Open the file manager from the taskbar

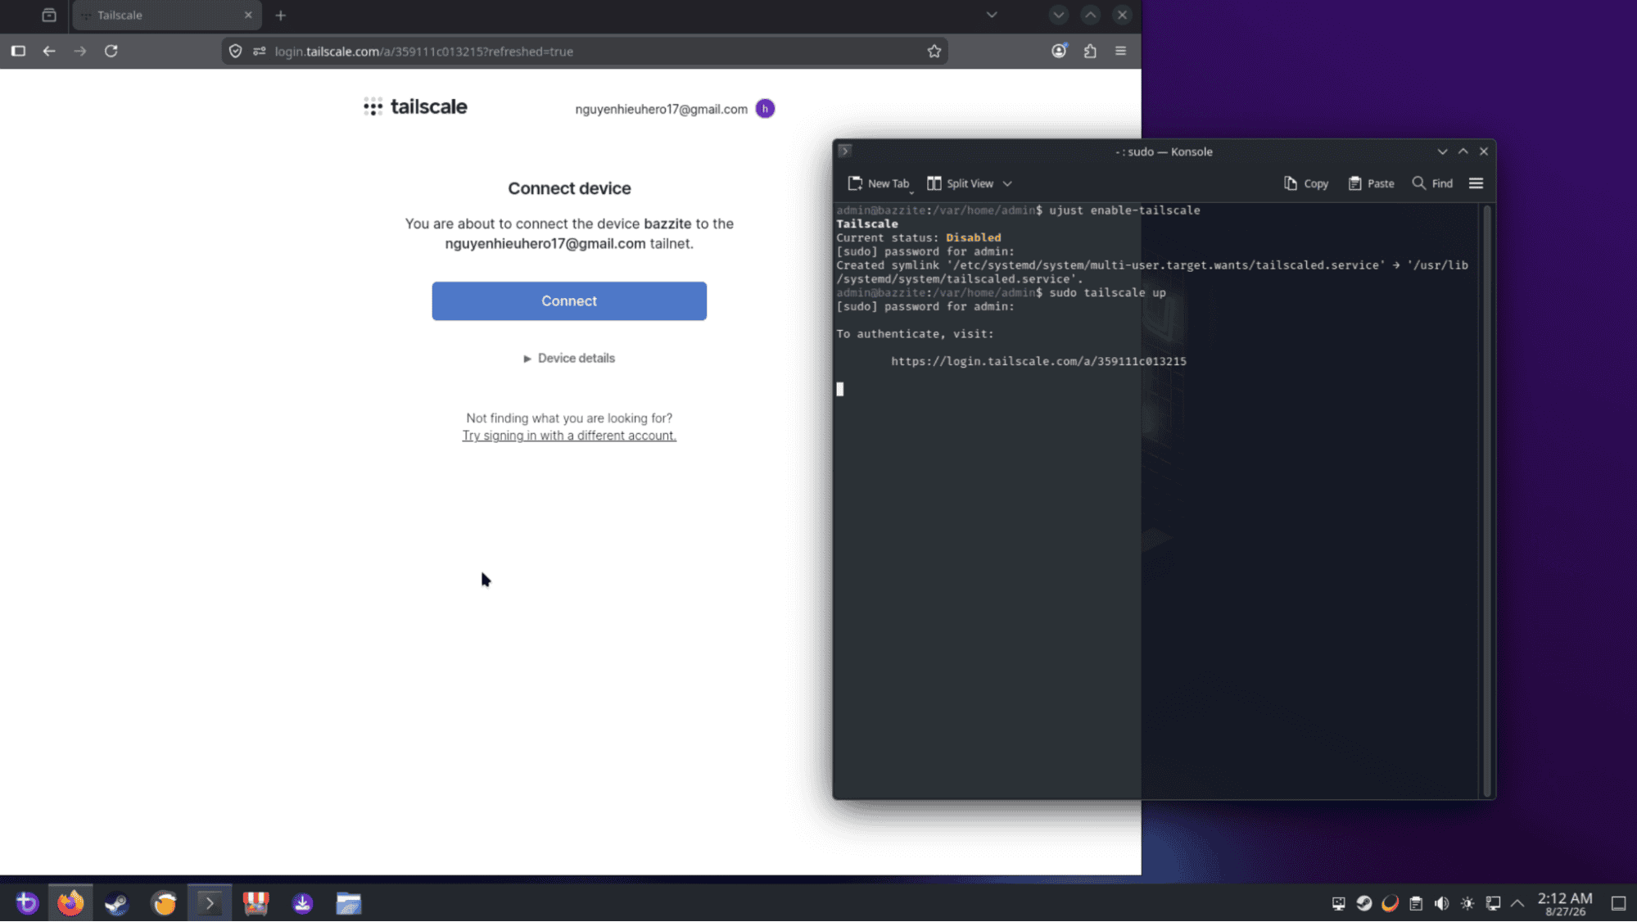pyautogui.click(x=349, y=903)
